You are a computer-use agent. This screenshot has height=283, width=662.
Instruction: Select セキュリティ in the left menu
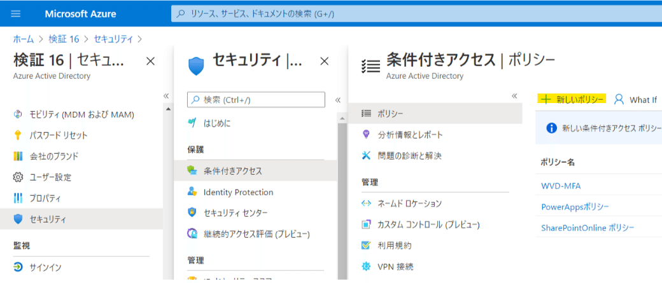click(81, 219)
